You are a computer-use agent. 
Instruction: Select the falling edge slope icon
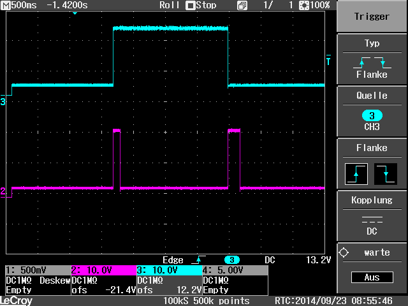point(386,174)
